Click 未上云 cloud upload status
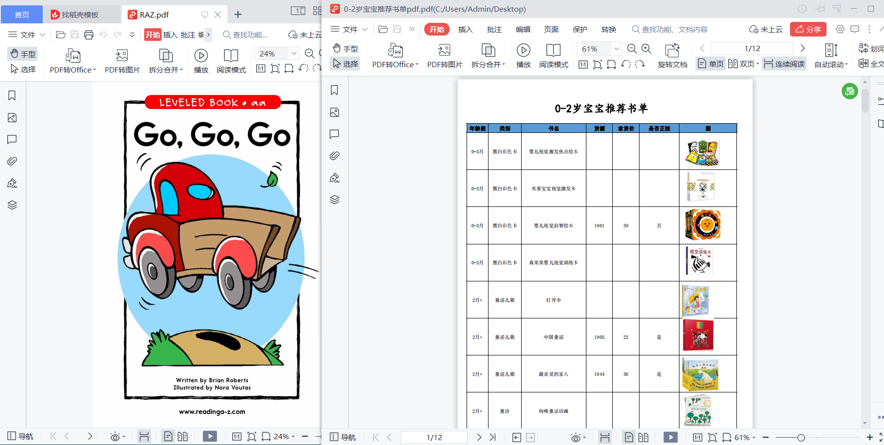The image size is (884, 445). [766, 29]
